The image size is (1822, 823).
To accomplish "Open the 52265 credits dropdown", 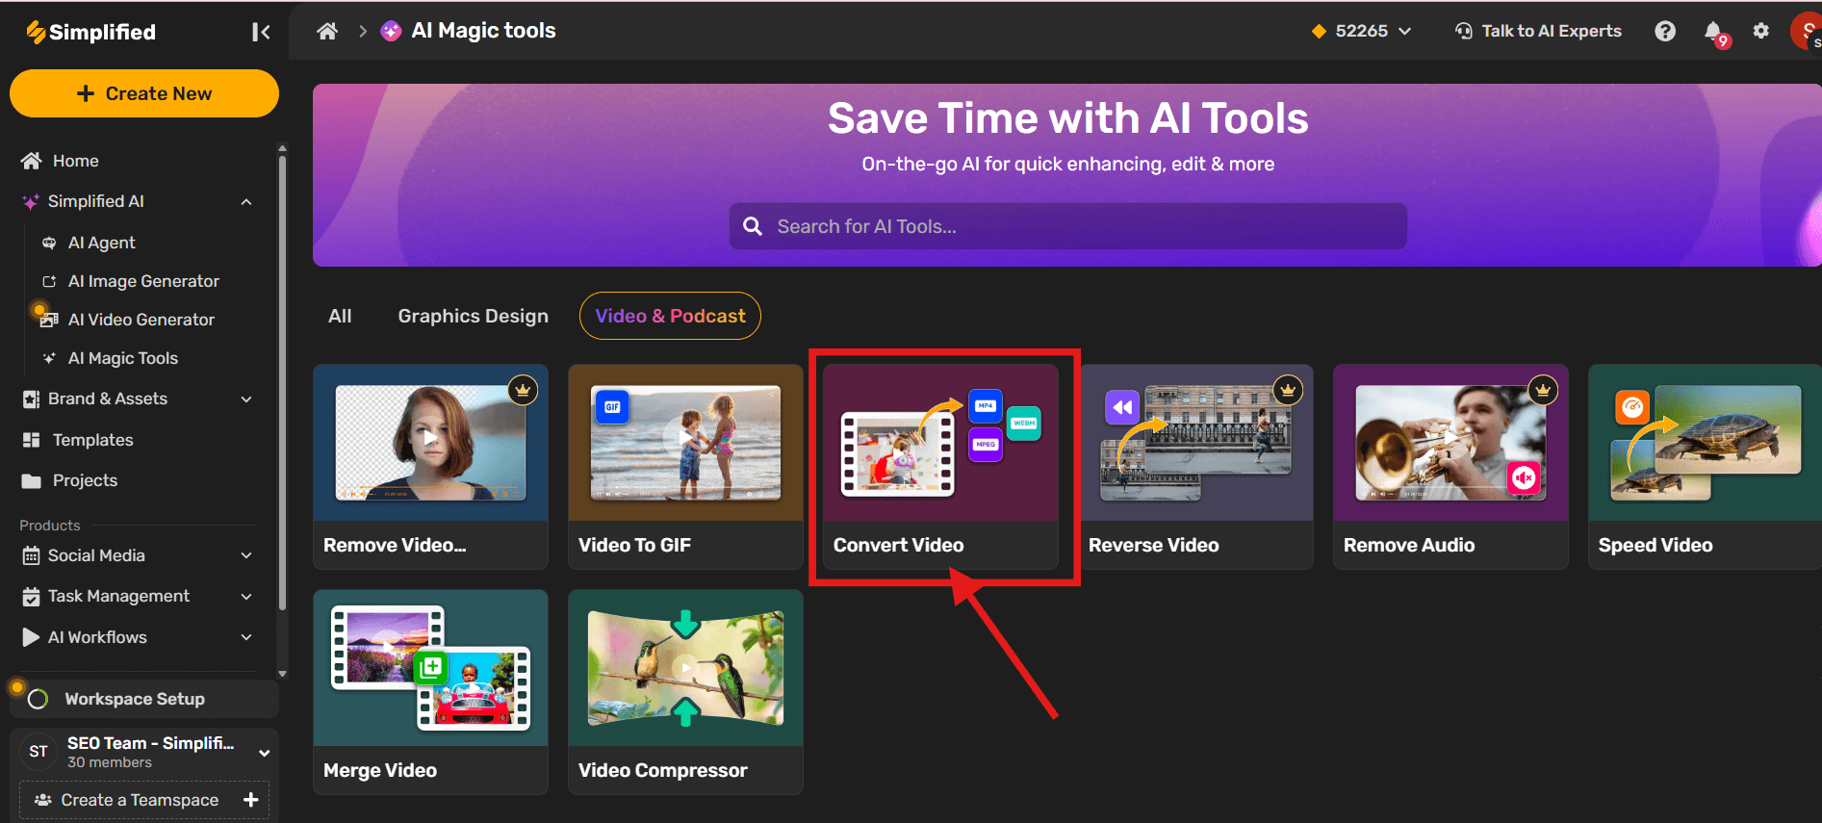I will click(x=1361, y=31).
